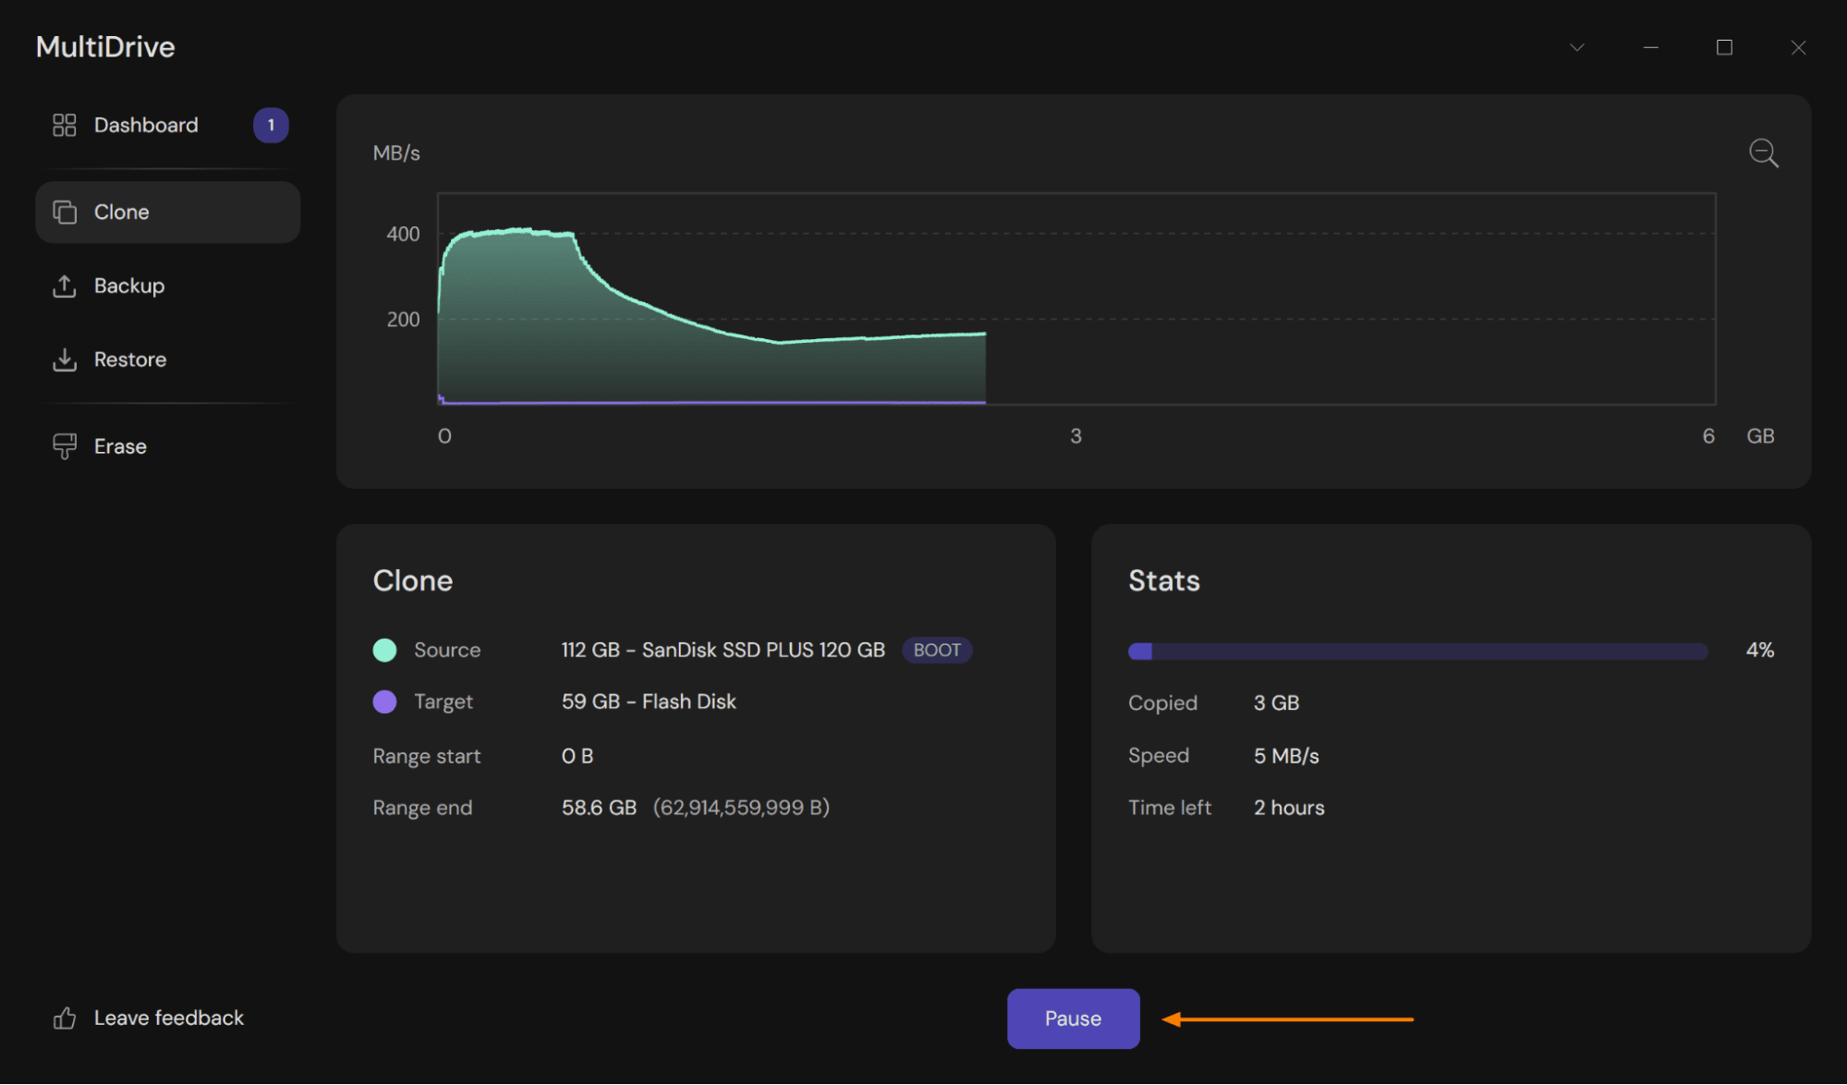
Task: Click the Dashboard grid icon
Action: pos(64,125)
